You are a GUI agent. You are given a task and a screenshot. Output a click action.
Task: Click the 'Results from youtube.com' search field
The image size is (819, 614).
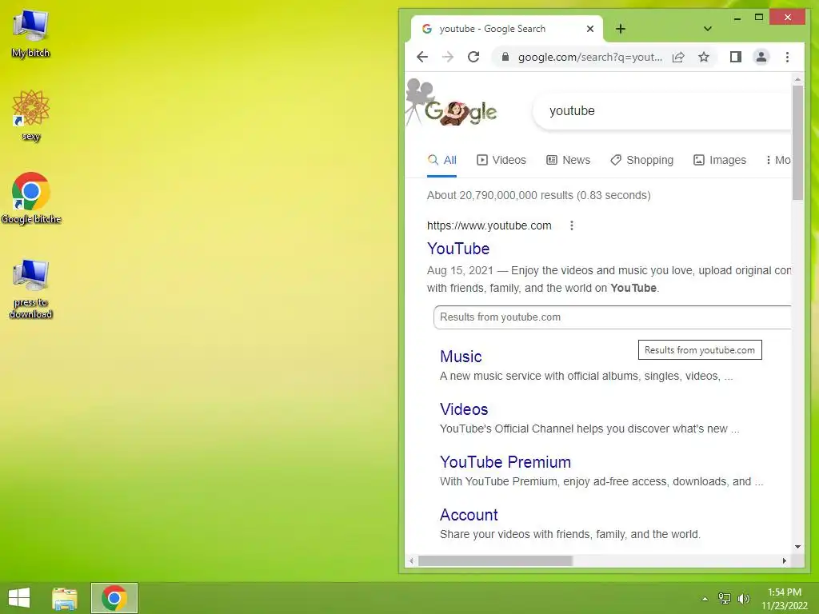pyautogui.click(x=612, y=317)
